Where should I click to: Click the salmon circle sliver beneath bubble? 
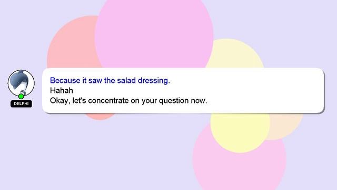coord(100,116)
